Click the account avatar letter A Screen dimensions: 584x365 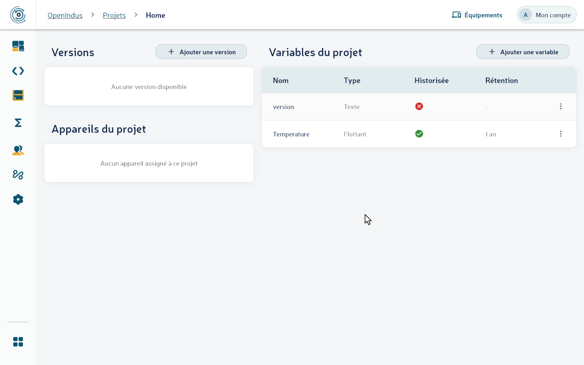(x=526, y=15)
